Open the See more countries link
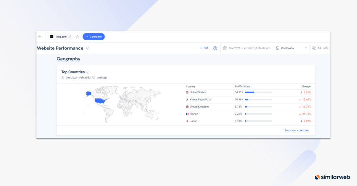357x186 pixels. 297,130
